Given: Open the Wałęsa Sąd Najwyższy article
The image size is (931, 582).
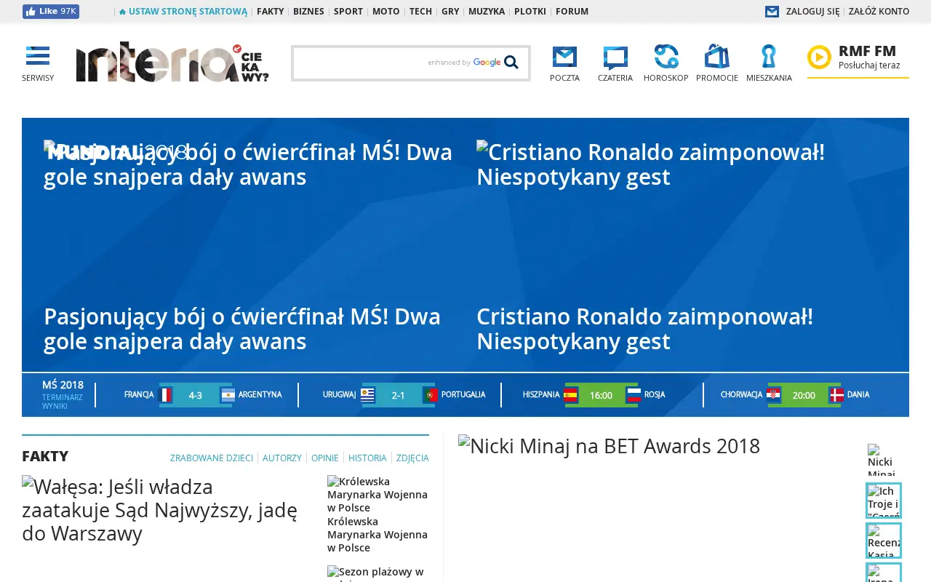Looking at the screenshot, I should pyautogui.click(x=160, y=510).
